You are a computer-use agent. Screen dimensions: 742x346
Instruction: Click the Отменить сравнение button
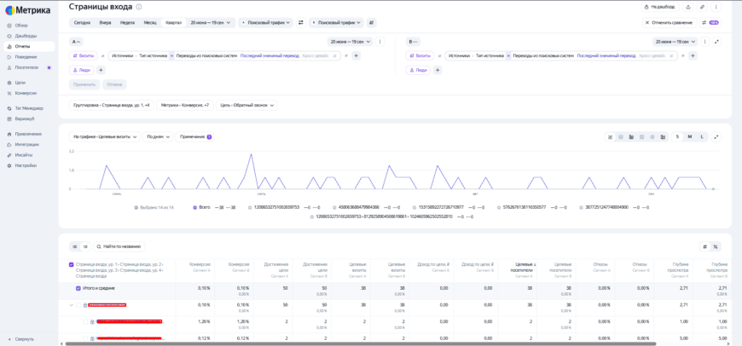[670, 22]
